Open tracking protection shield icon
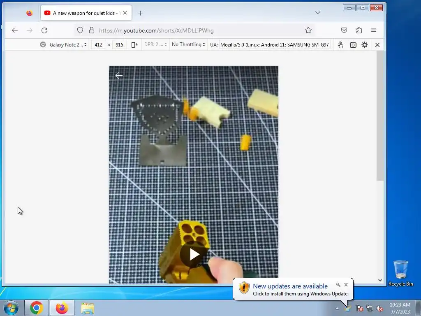421x316 pixels. click(80, 30)
